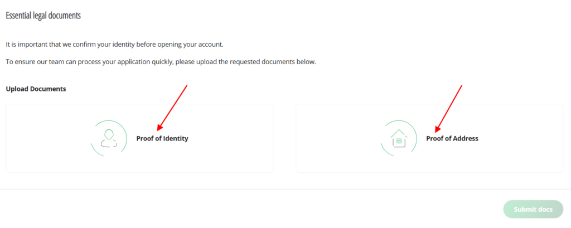The width and height of the screenshot is (571, 228).
Task: Click the green window square inside the house icon
Action: (x=399, y=142)
